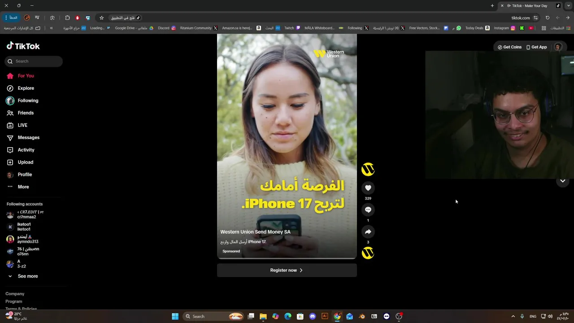Click the open in app chip
Viewport: 574px width, 323px height.
click(x=126, y=18)
